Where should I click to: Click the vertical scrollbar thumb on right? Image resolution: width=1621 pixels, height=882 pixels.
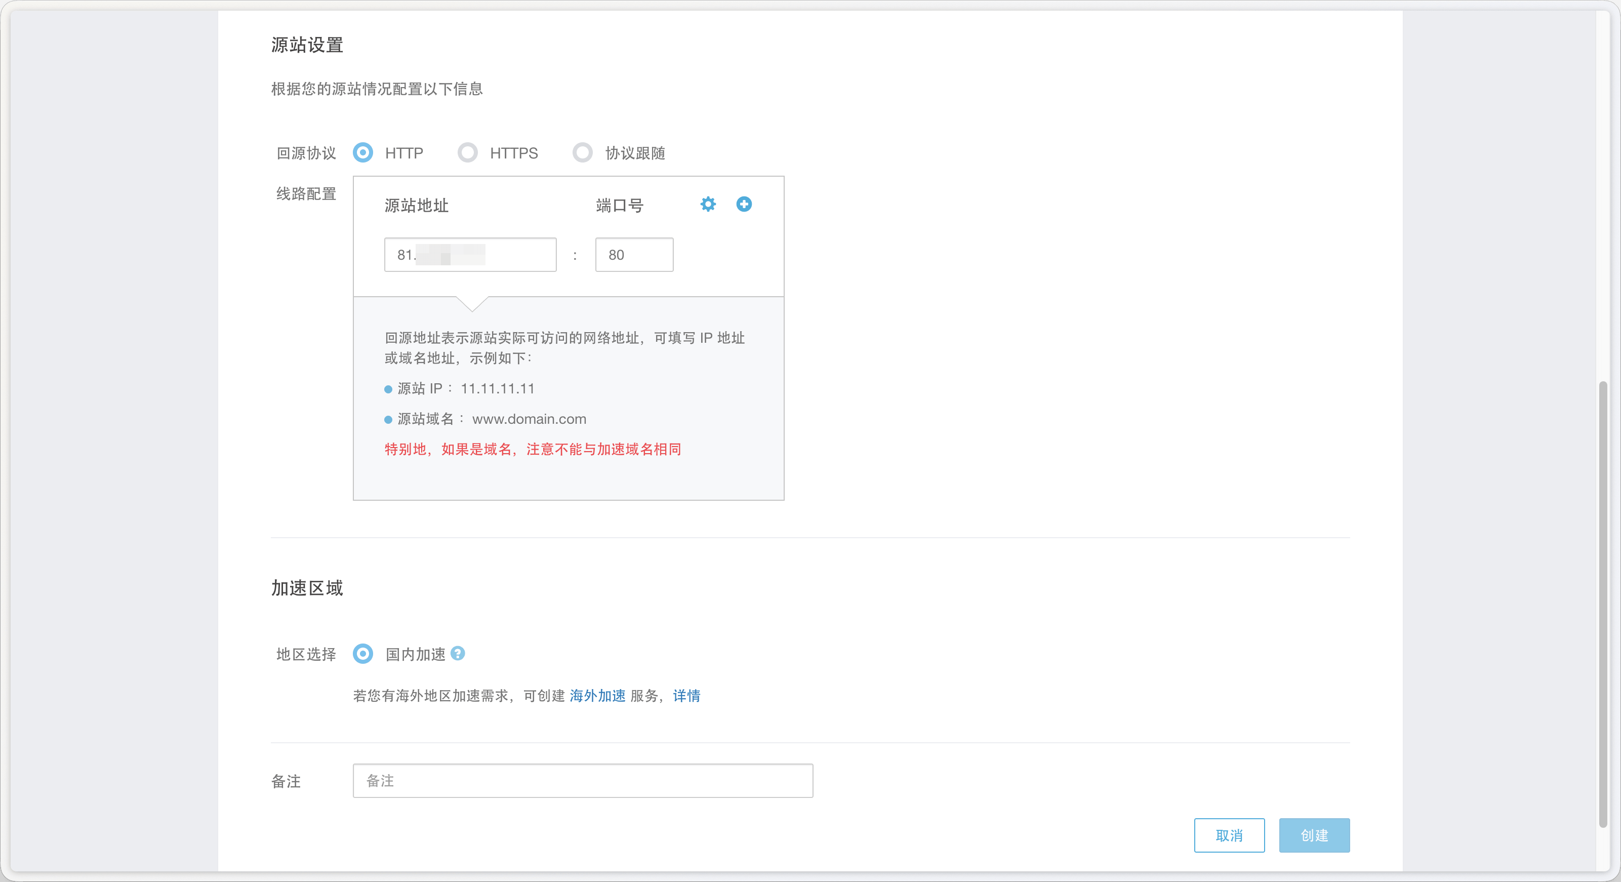click(1603, 605)
